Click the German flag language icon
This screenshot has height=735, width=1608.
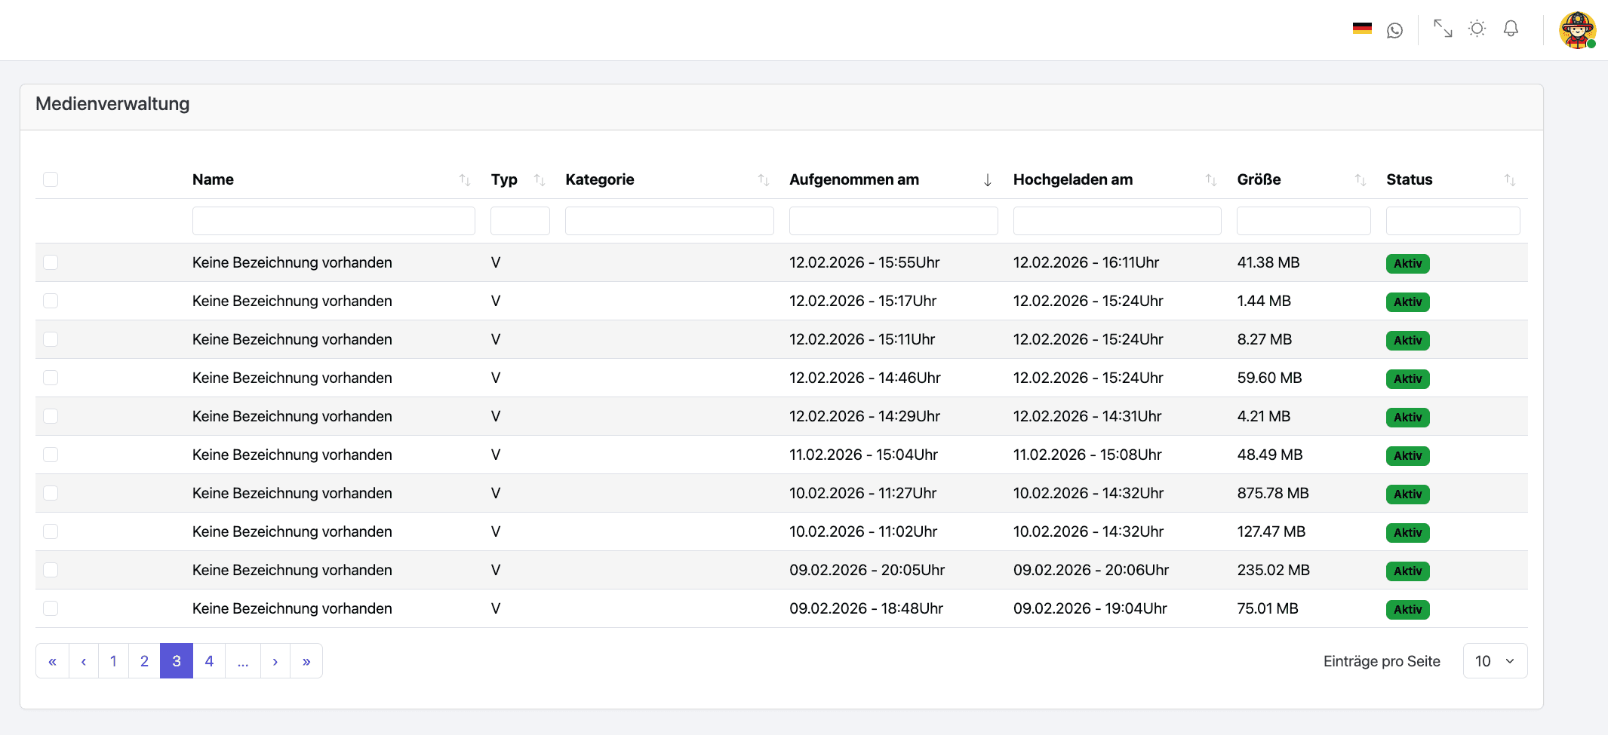[x=1361, y=29]
